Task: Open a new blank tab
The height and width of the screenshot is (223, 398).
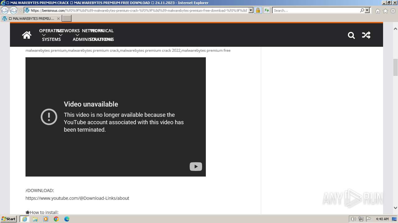Action: click(x=67, y=18)
